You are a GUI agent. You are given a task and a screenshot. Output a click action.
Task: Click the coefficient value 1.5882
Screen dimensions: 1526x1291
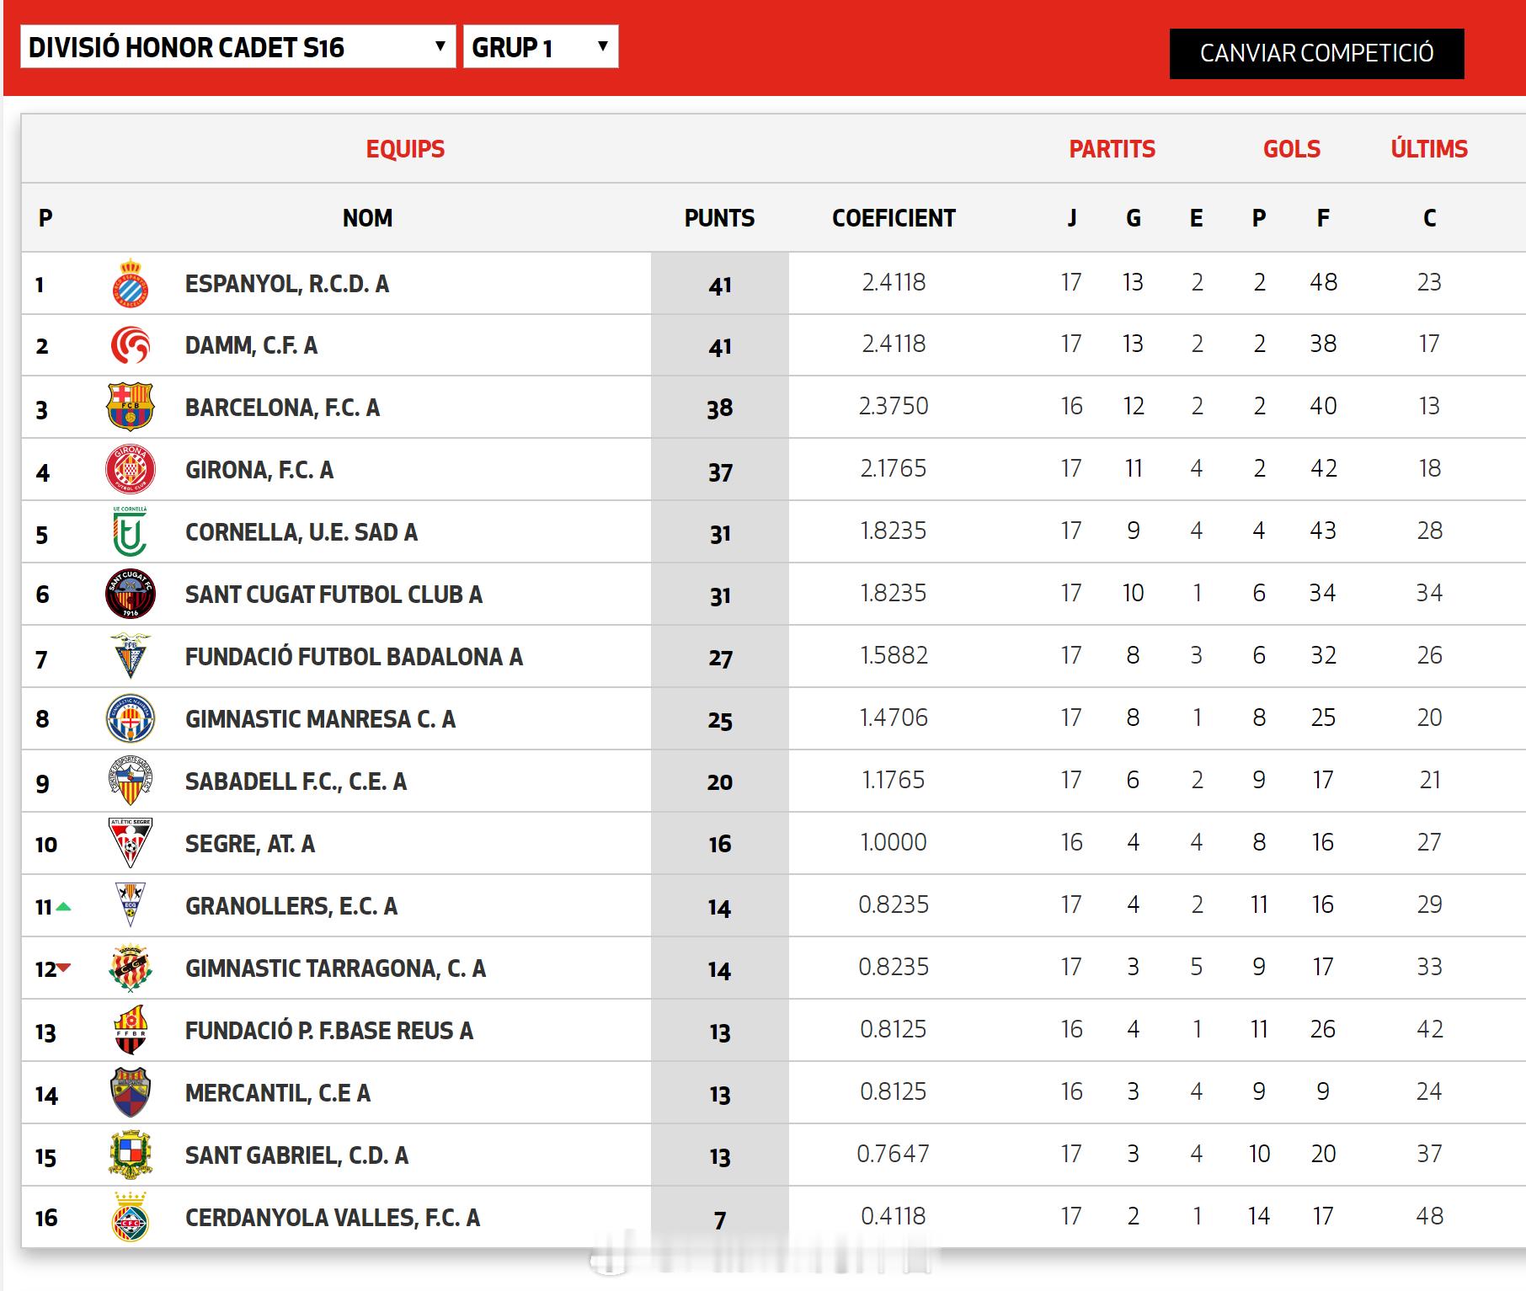894,655
